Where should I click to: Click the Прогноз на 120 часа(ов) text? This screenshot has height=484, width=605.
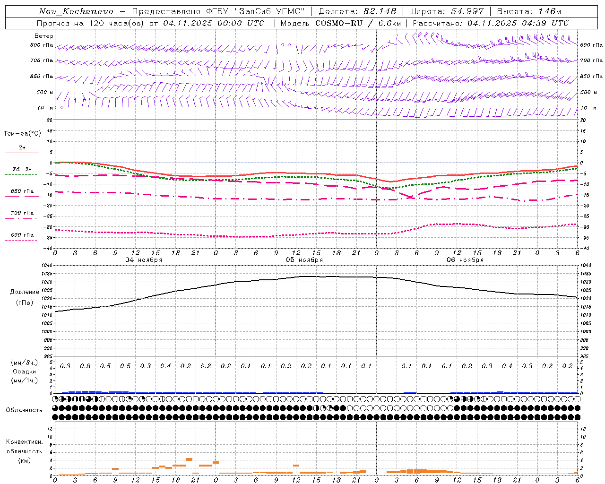tap(91, 23)
